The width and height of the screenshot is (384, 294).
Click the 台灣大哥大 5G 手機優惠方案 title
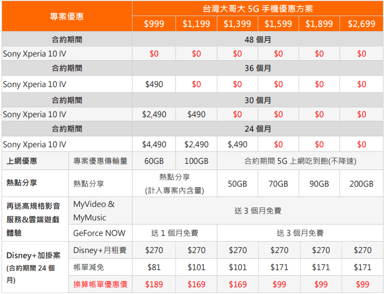(257, 9)
